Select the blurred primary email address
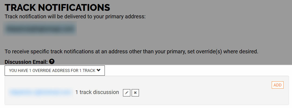The height and width of the screenshot is (108, 292). tap(40, 29)
